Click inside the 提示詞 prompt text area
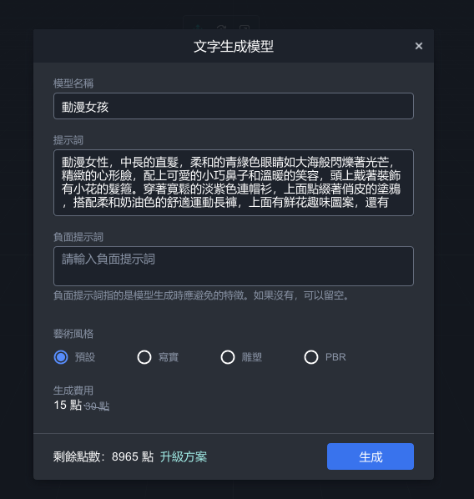This screenshot has width=474, height=499. 234,183
